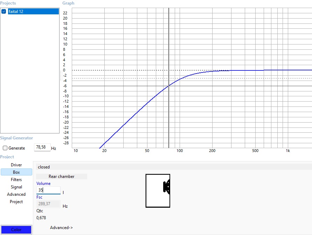Click the blue Fsc label
This screenshot has width=312, height=235.
[x=39, y=197]
